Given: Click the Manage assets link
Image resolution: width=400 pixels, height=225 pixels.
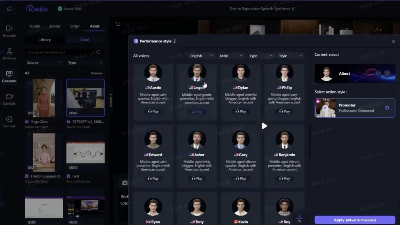Looking at the screenshot, I should tap(96, 73).
